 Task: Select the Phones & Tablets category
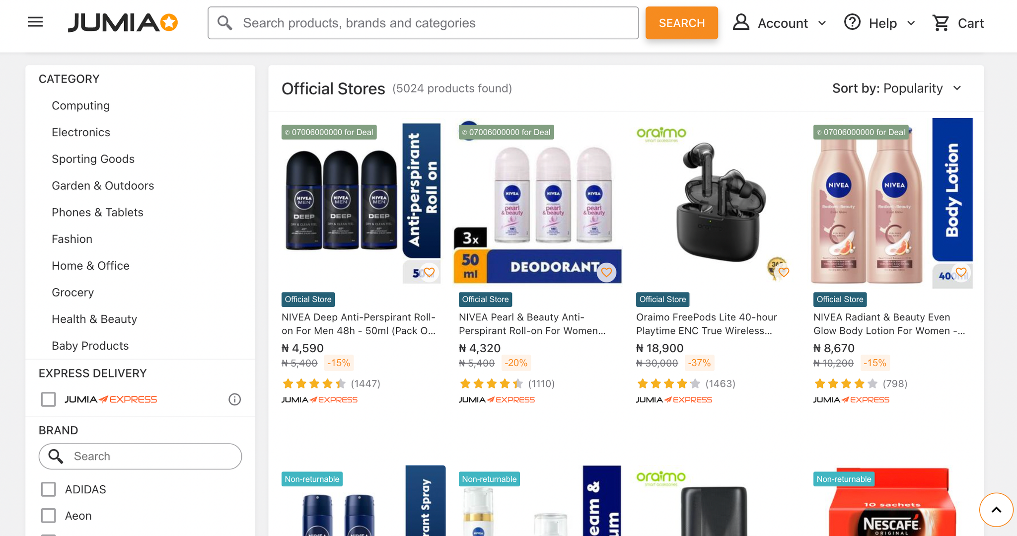[97, 212]
